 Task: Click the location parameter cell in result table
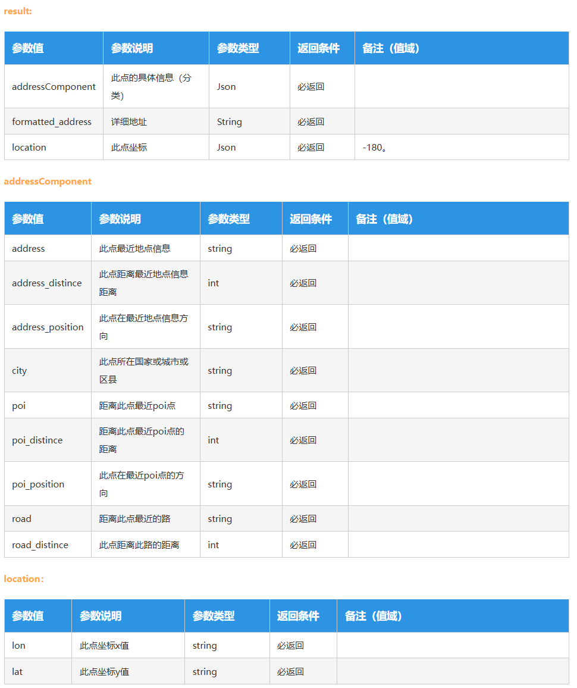tap(54, 148)
